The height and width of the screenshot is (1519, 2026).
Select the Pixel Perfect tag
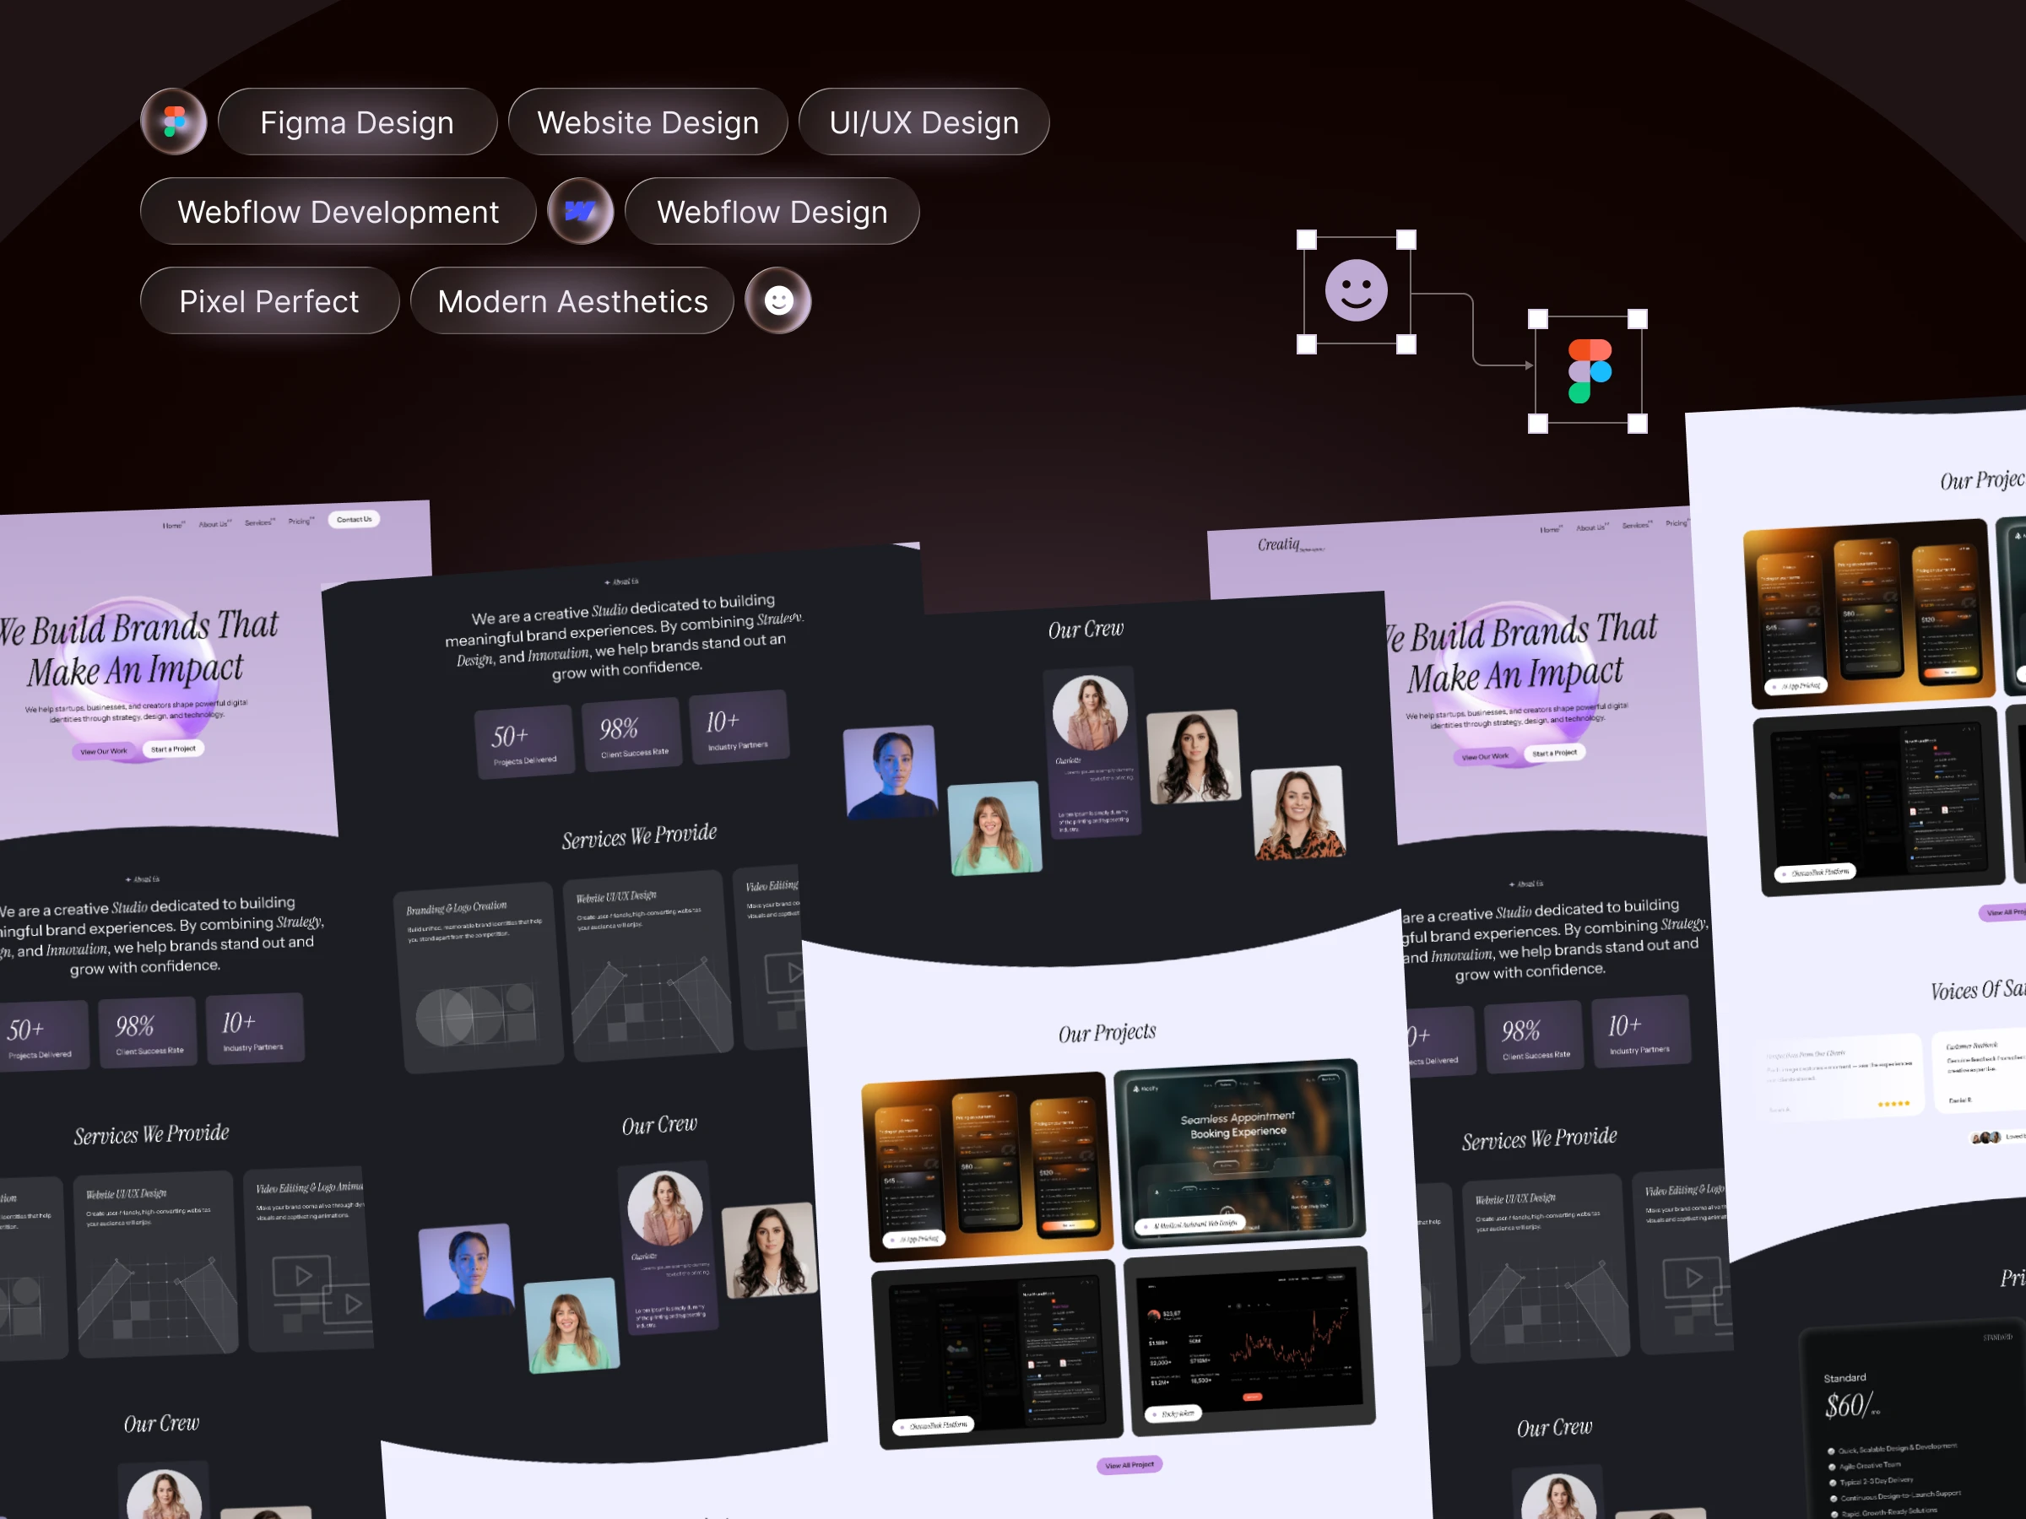coord(269,301)
